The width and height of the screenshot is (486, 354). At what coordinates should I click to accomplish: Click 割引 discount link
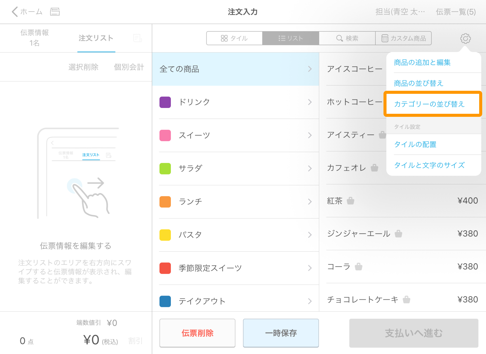[135, 341]
